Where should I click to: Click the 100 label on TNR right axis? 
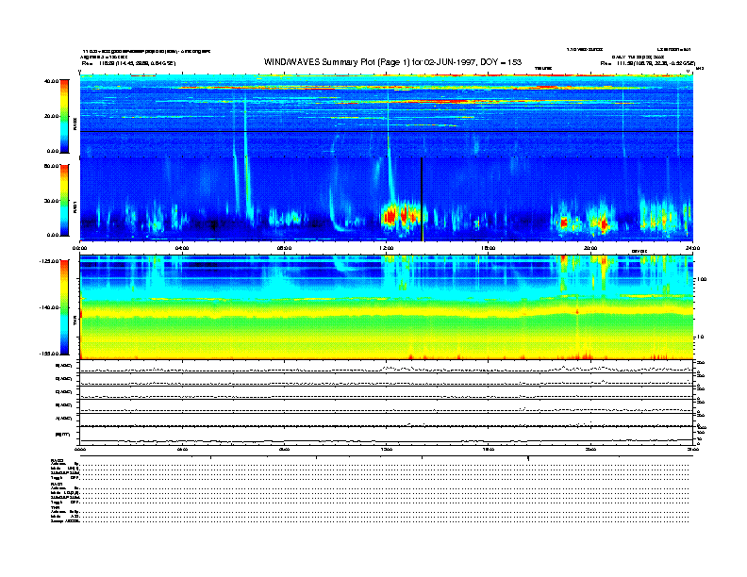point(702,279)
